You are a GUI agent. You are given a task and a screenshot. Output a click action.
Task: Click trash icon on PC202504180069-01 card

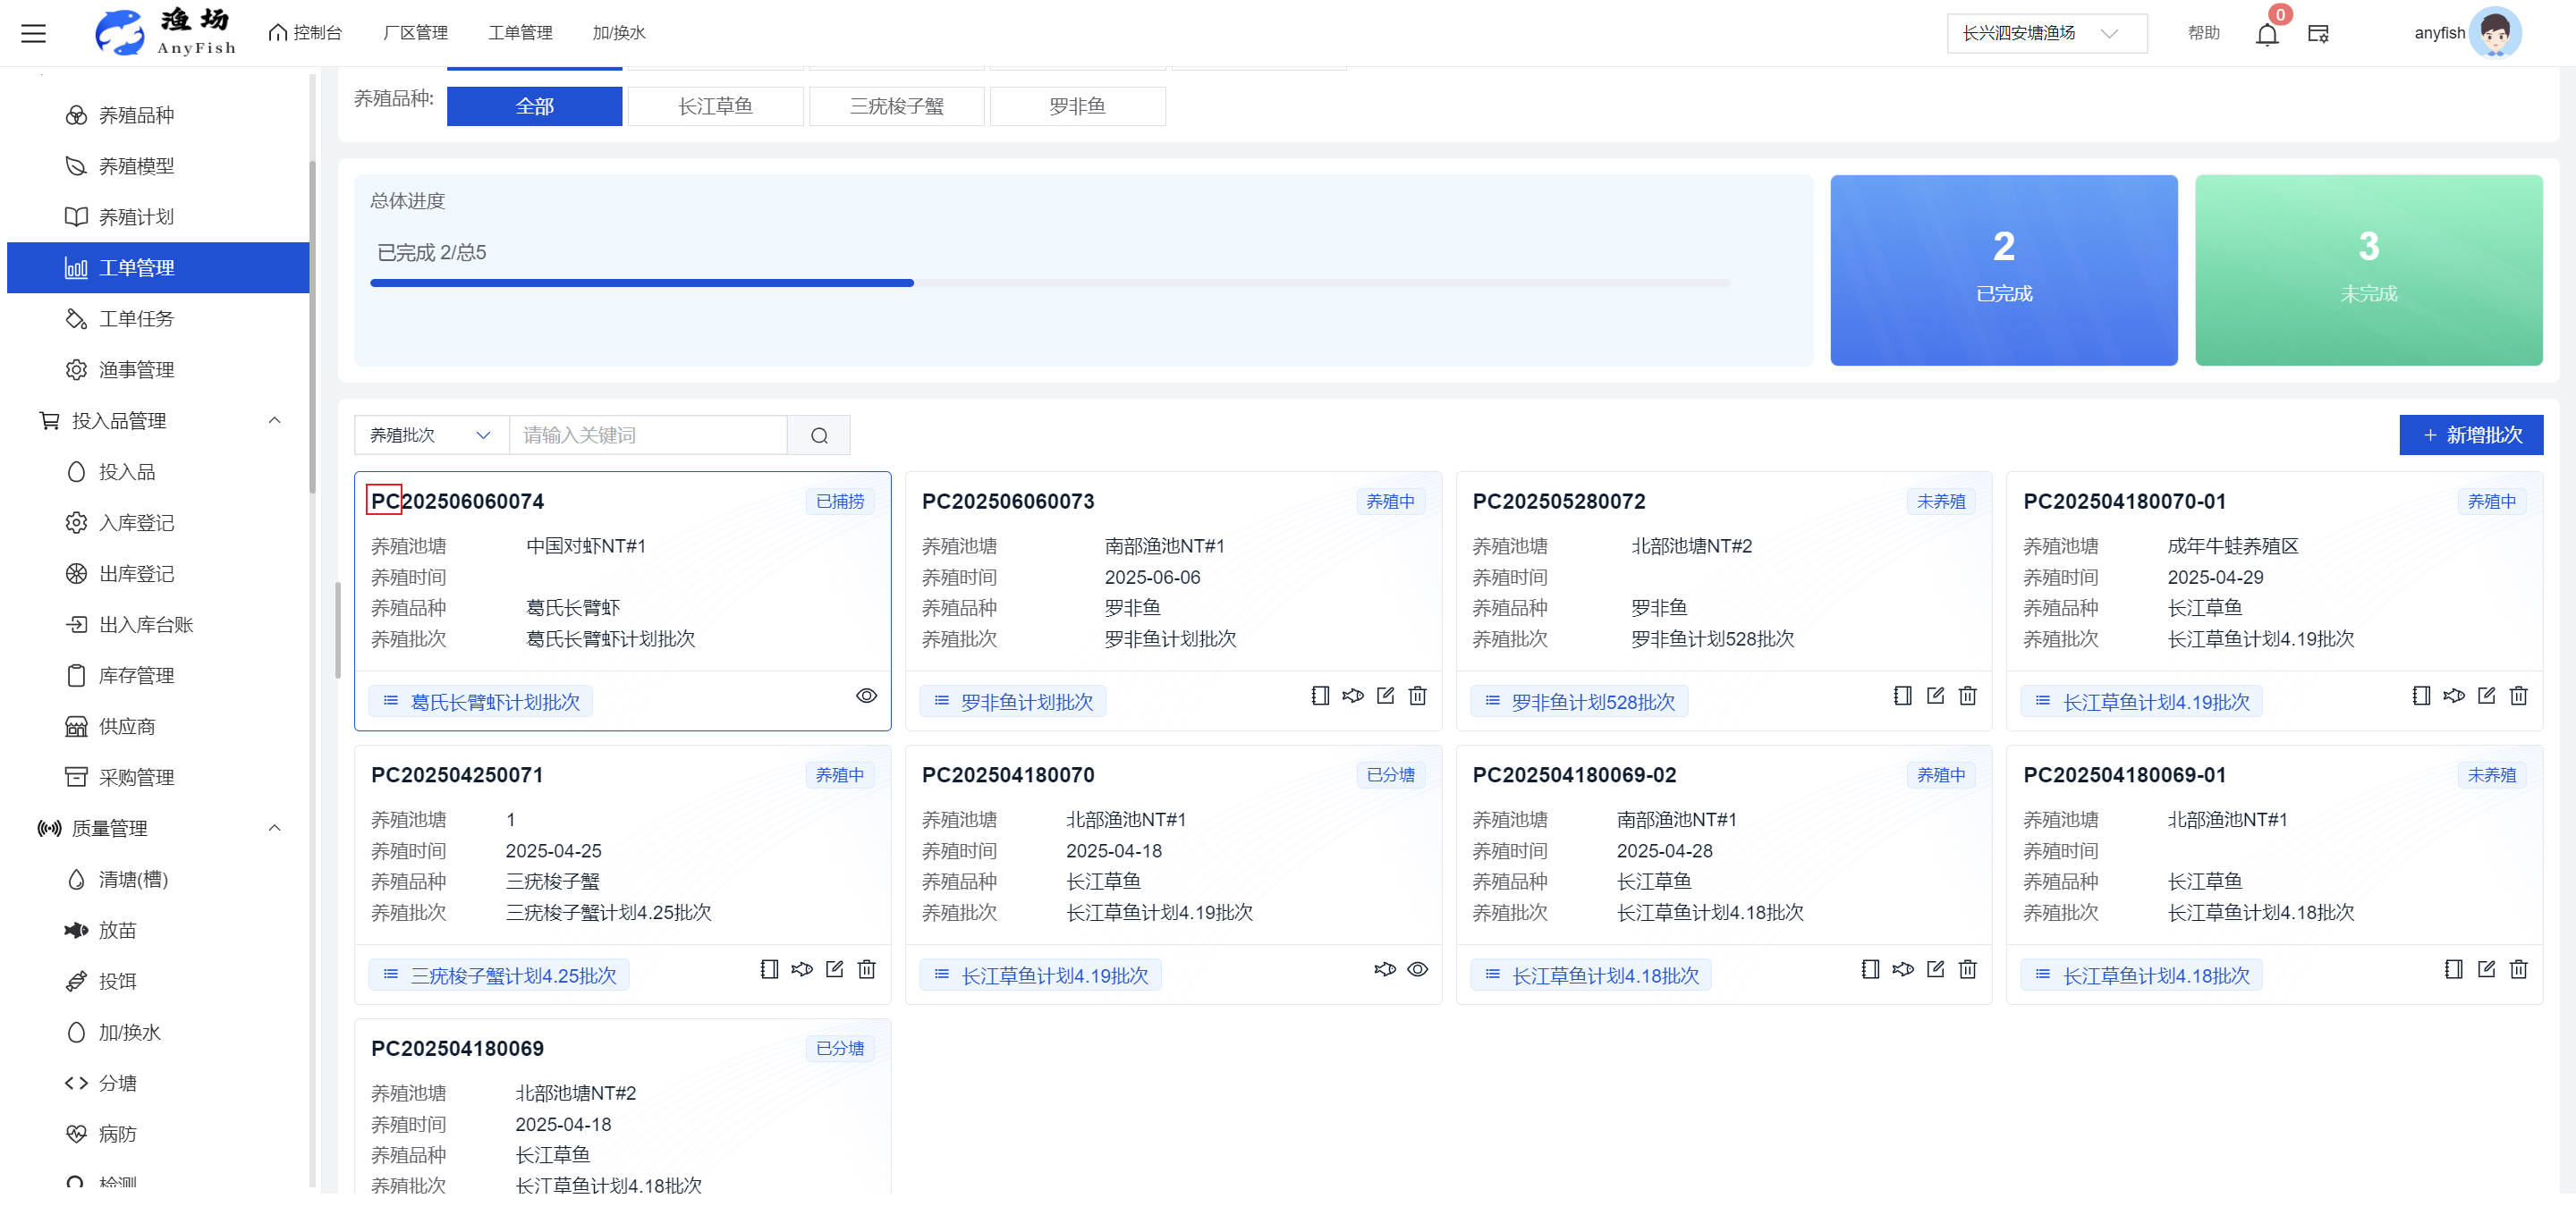pyautogui.click(x=2518, y=969)
